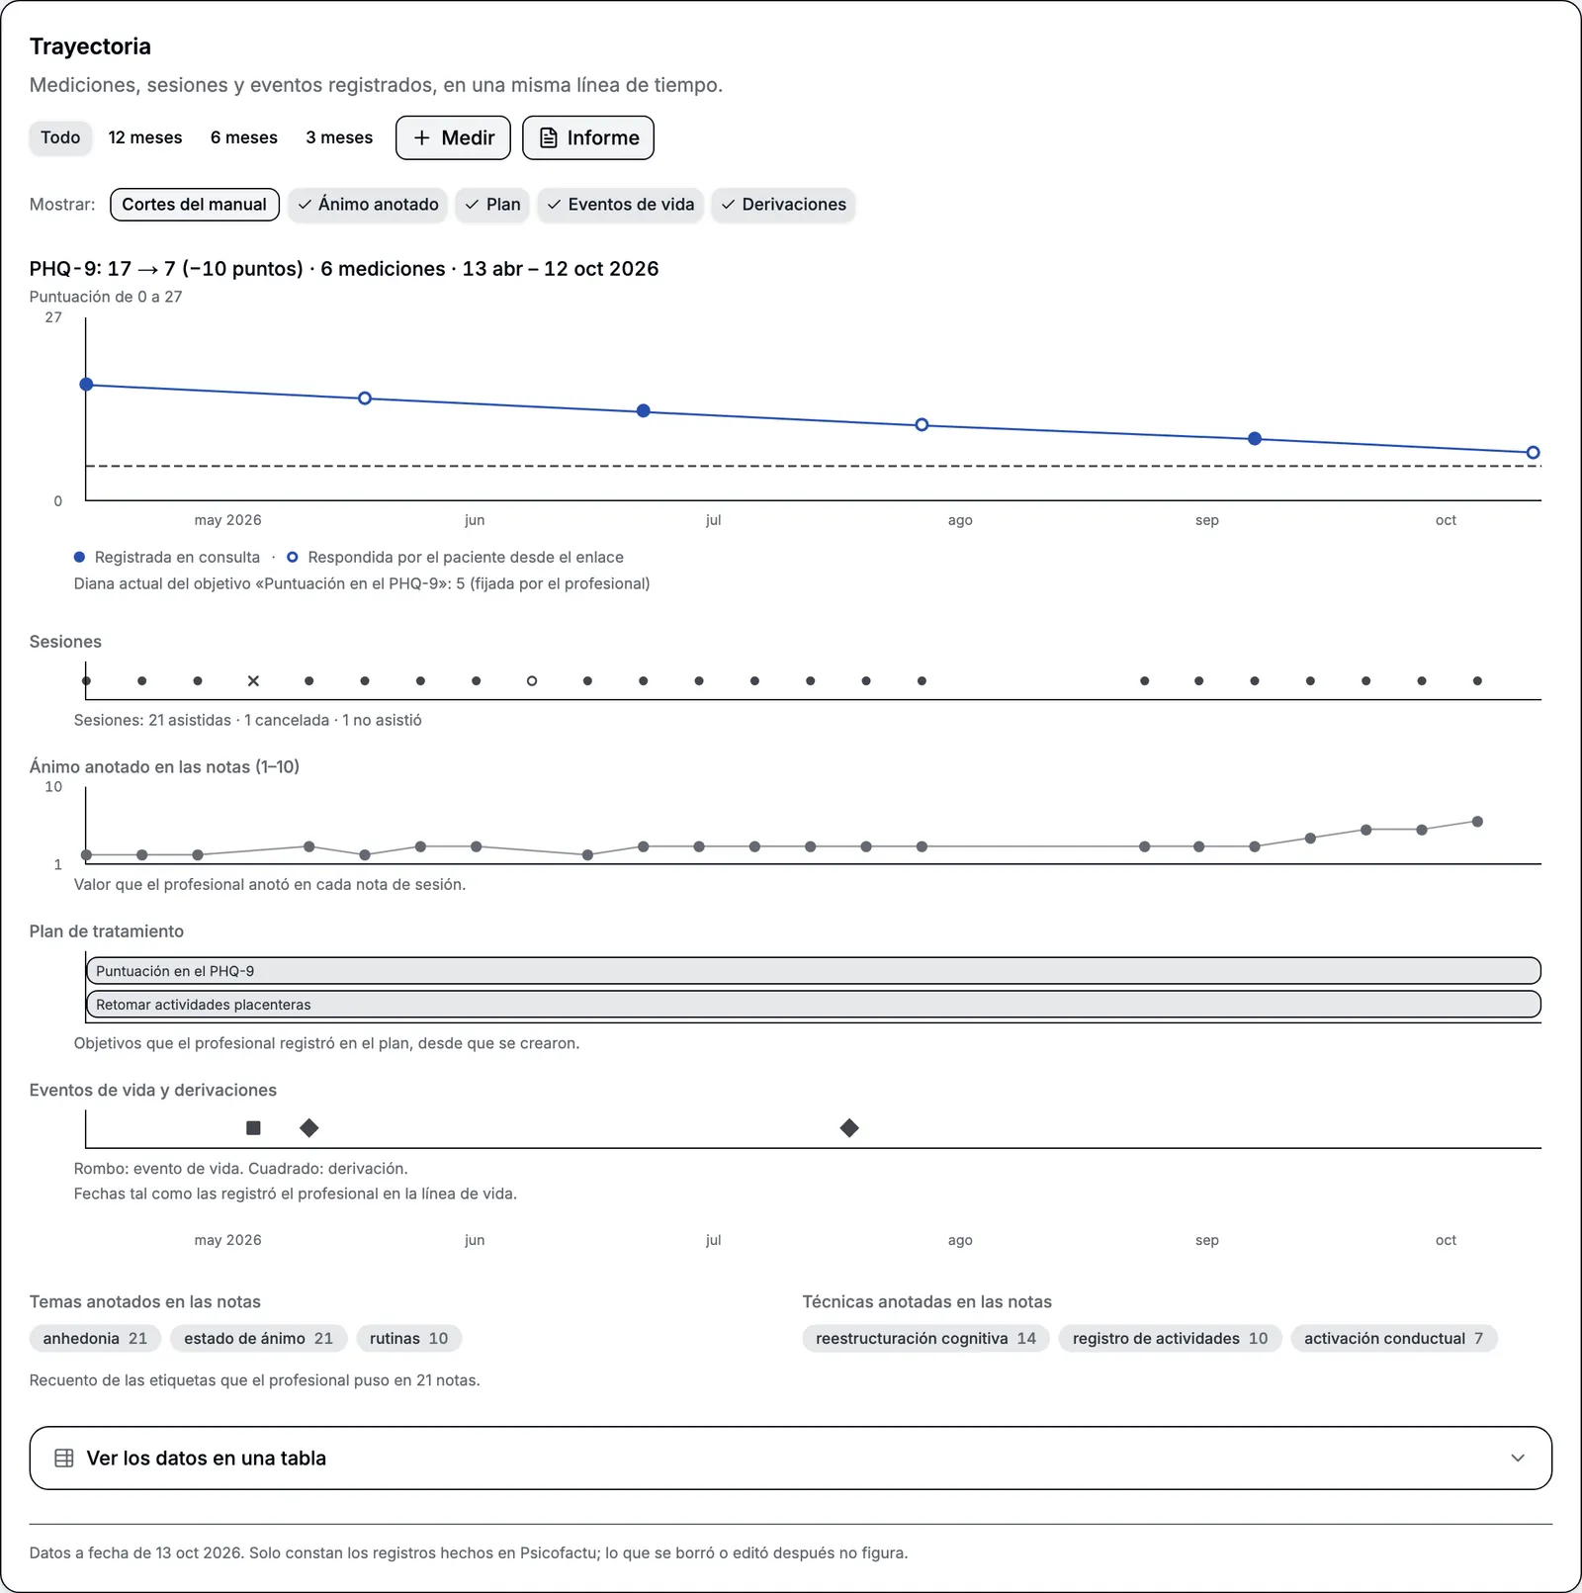Click the reestructuración cognitiva 14 tag
1582x1593 pixels.
(x=925, y=1339)
